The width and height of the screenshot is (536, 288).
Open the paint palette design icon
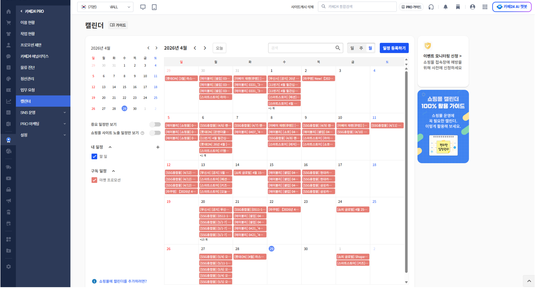pos(8,79)
